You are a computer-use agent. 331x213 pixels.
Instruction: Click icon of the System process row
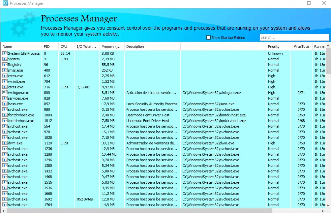click(5, 59)
